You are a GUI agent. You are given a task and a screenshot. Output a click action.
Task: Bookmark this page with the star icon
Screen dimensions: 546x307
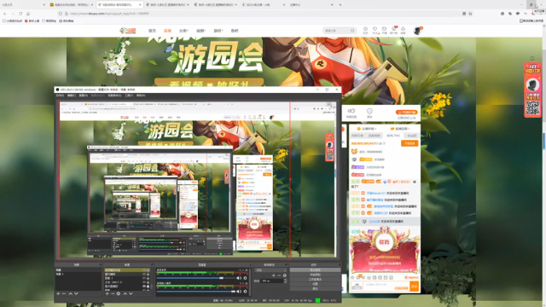pos(470,14)
